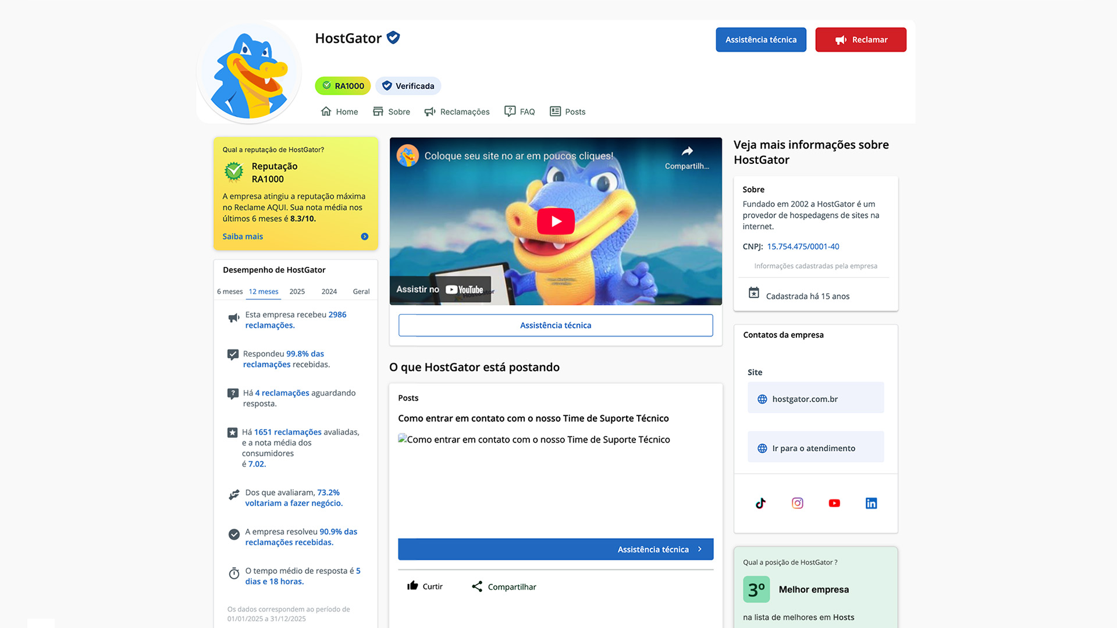Open HostGator's Instagram profile
Image resolution: width=1117 pixels, height=628 pixels.
coord(797,503)
